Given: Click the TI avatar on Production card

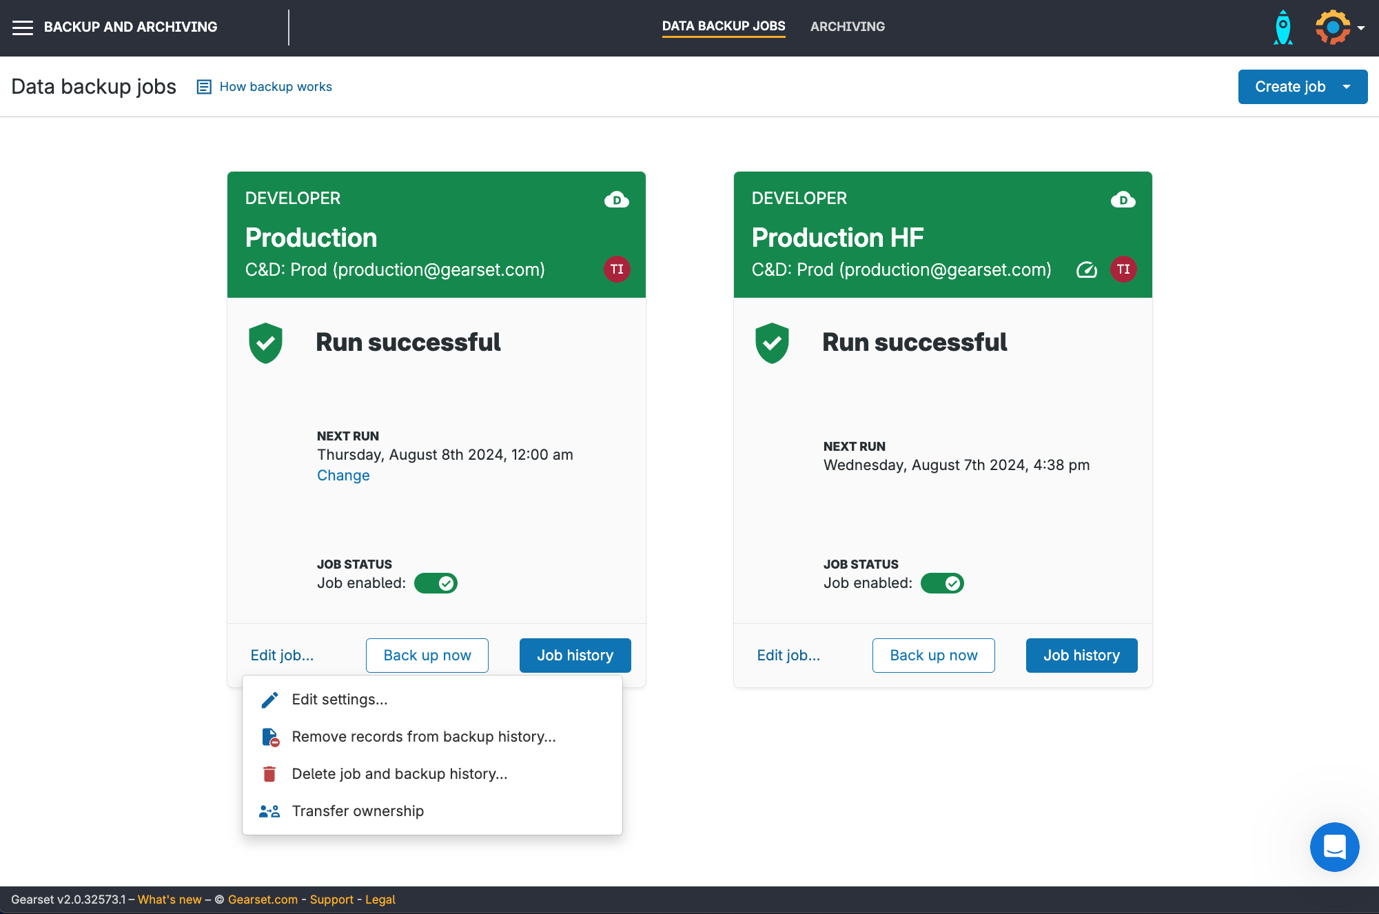Looking at the screenshot, I should tap(617, 270).
